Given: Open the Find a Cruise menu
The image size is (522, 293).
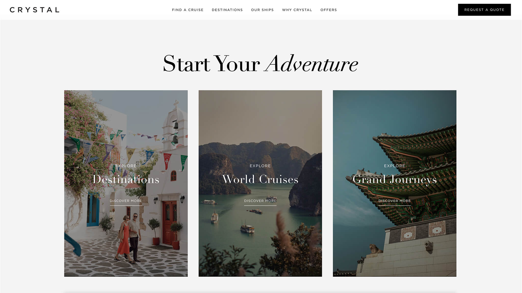Looking at the screenshot, I should (188, 10).
